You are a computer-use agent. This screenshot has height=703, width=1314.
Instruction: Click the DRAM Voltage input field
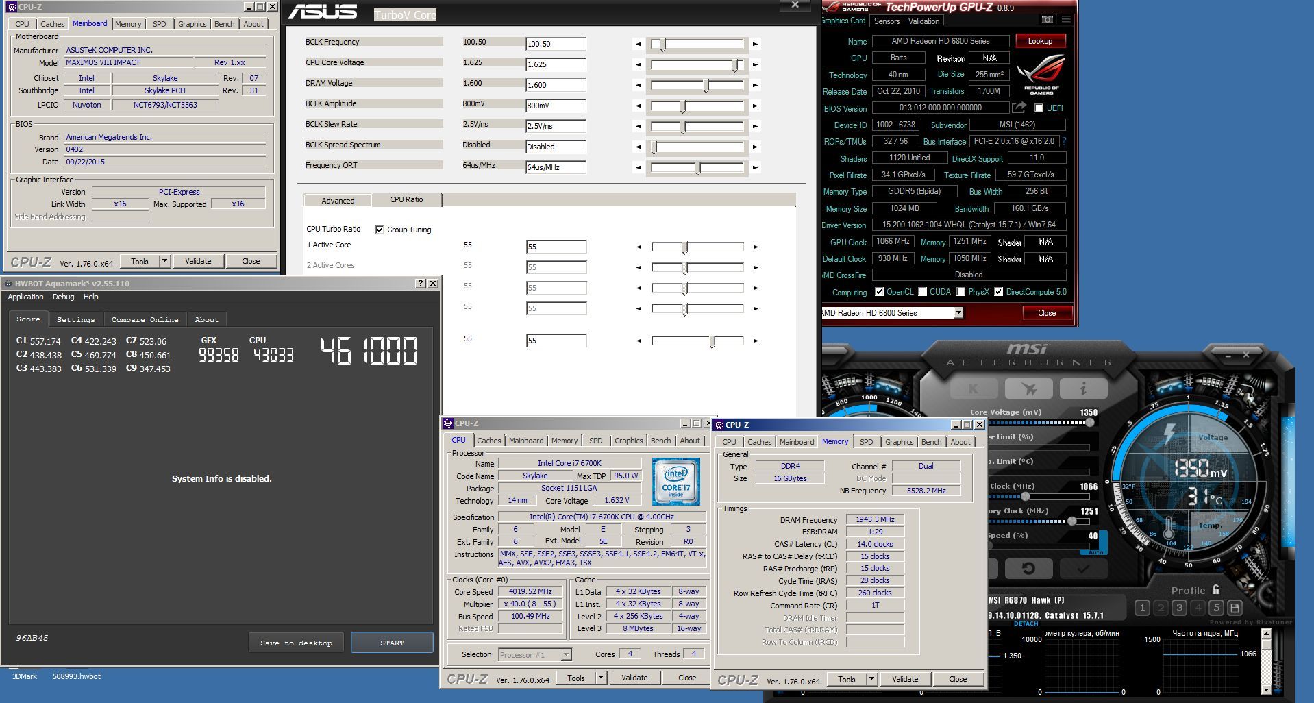(x=556, y=85)
